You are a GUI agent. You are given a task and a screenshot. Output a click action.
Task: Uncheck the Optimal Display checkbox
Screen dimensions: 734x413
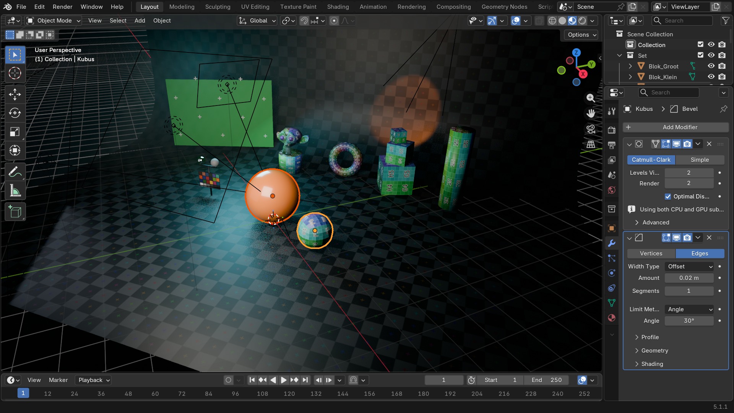[668, 197]
